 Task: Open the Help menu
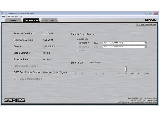tap(21, 16)
